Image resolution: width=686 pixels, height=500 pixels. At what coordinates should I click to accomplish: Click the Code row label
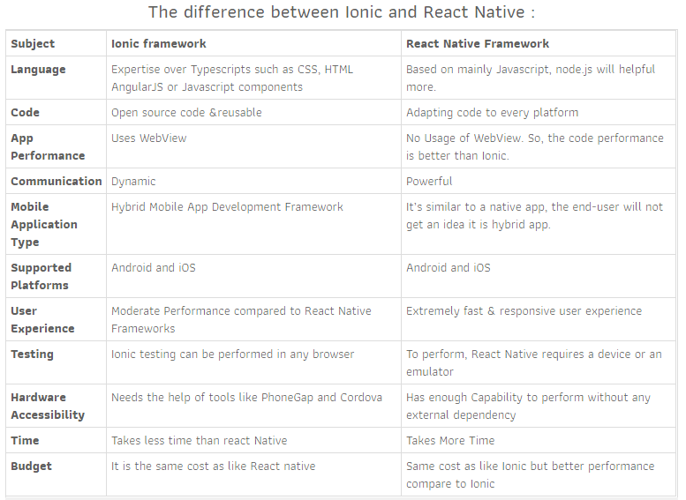25,112
